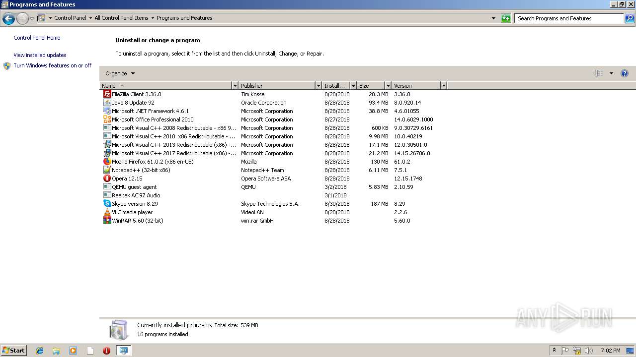Click Show desktop button at taskbar end
Viewport: 636px width, 357px height.
(631, 351)
